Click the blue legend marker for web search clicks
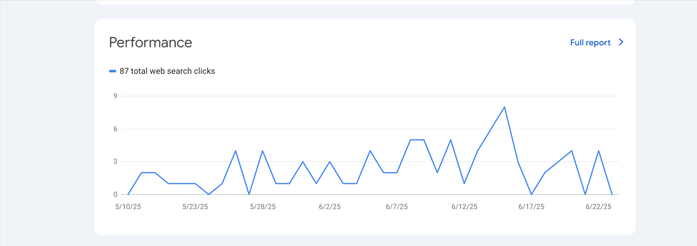 112,71
